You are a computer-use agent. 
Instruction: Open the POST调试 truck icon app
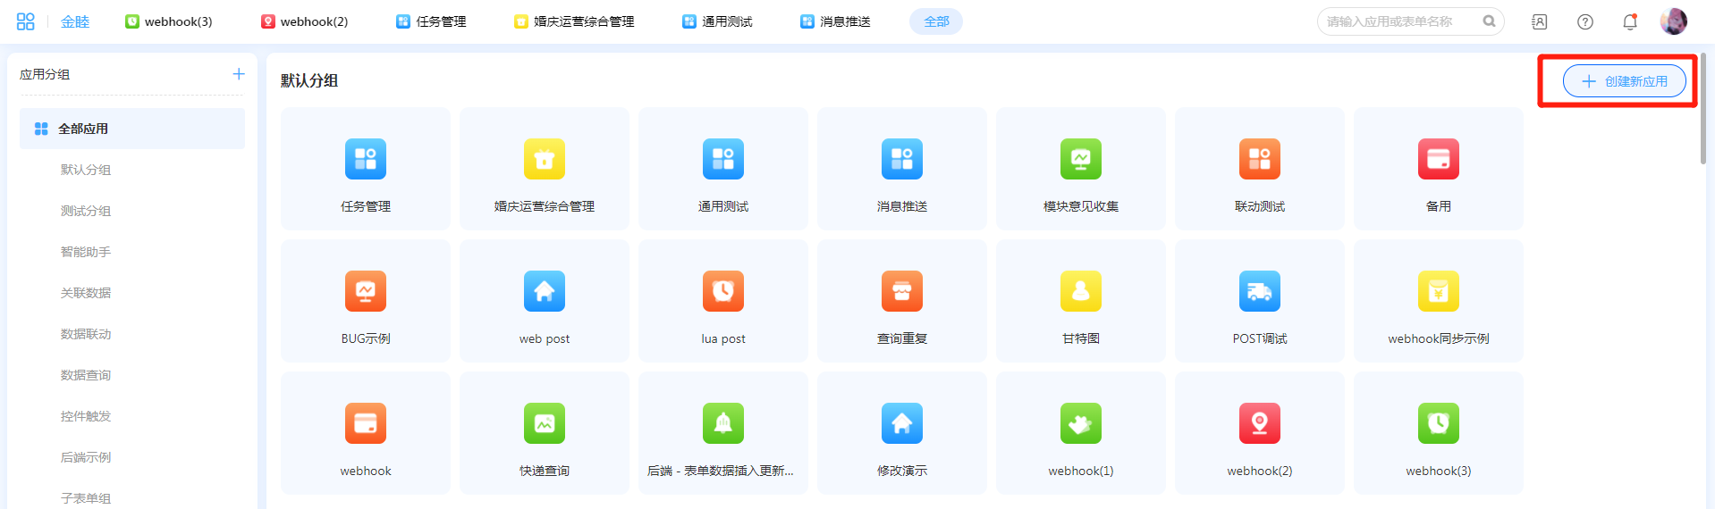point(1259,292)
